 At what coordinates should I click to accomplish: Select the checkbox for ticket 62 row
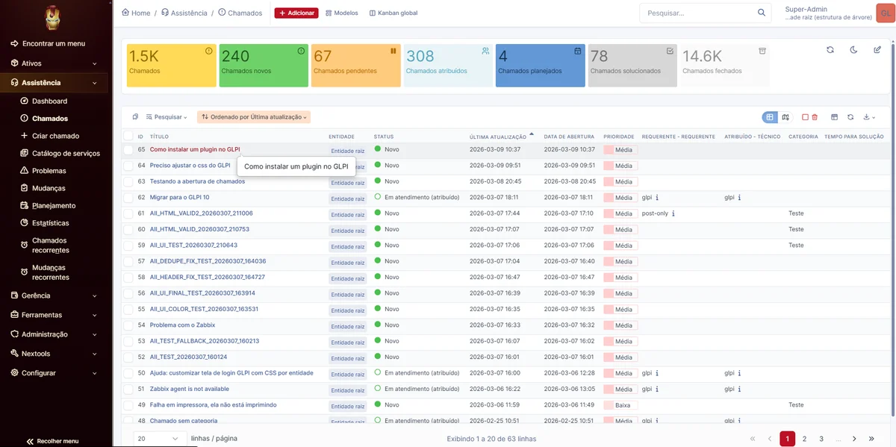(128, 198)
